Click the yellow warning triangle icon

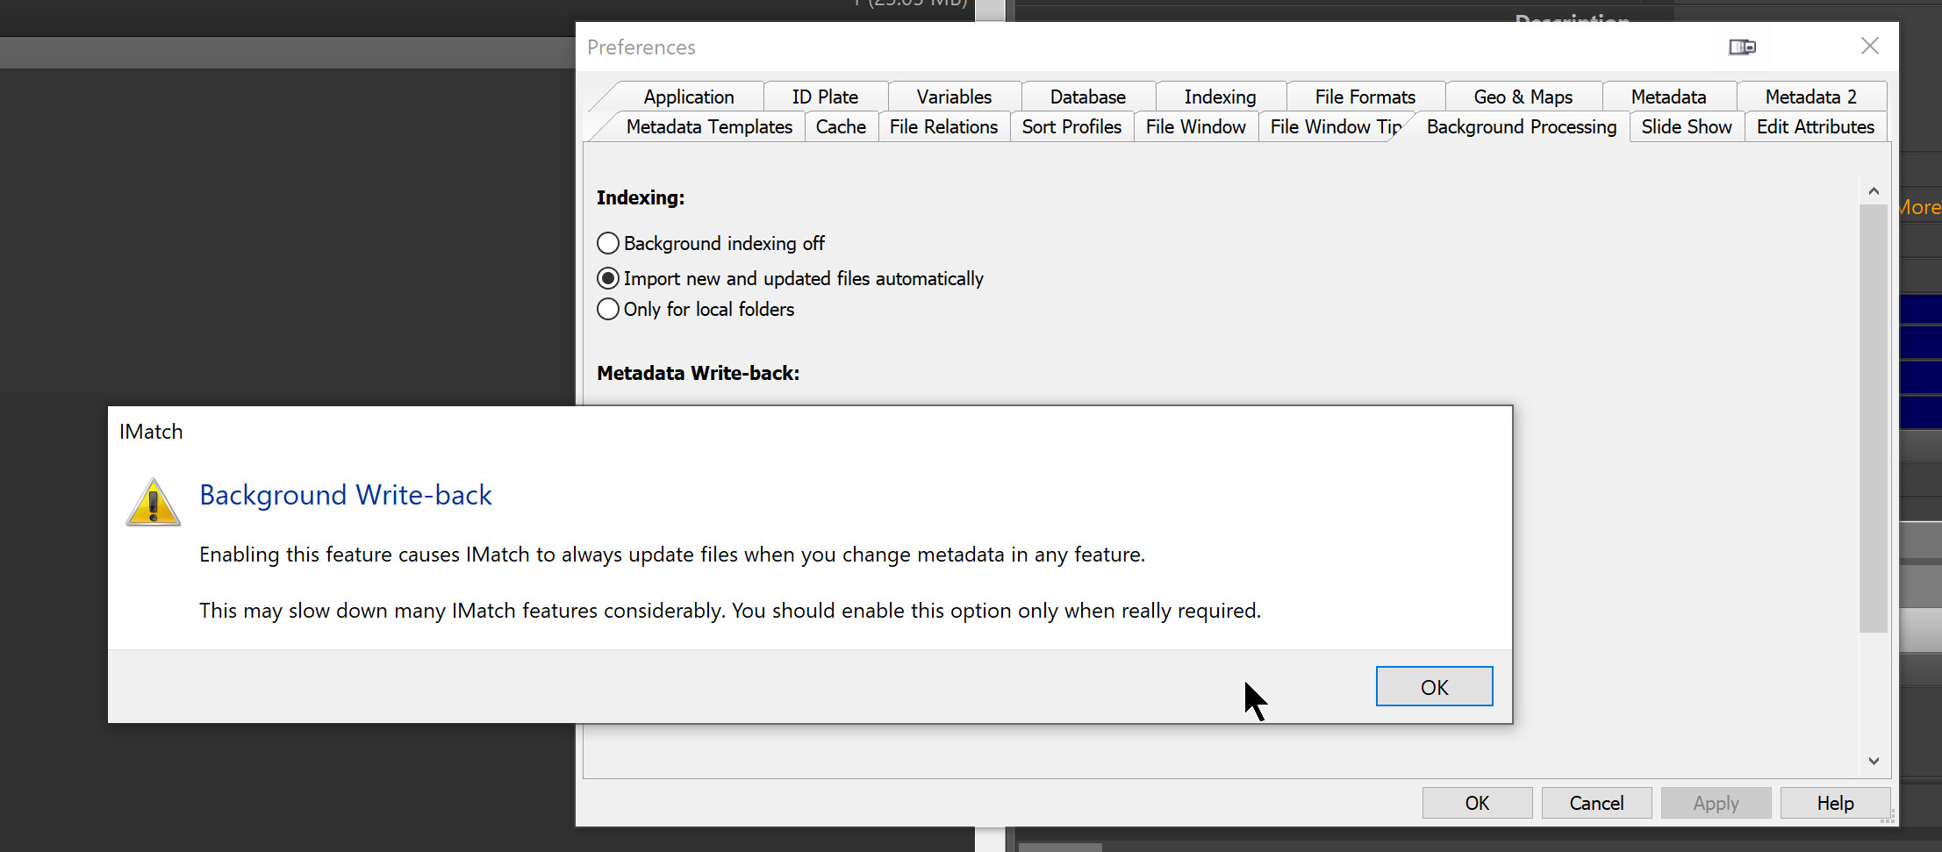click(x=154, y=503)
